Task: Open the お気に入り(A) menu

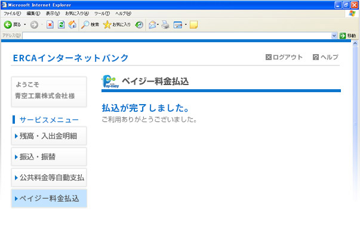Action: 77,14
